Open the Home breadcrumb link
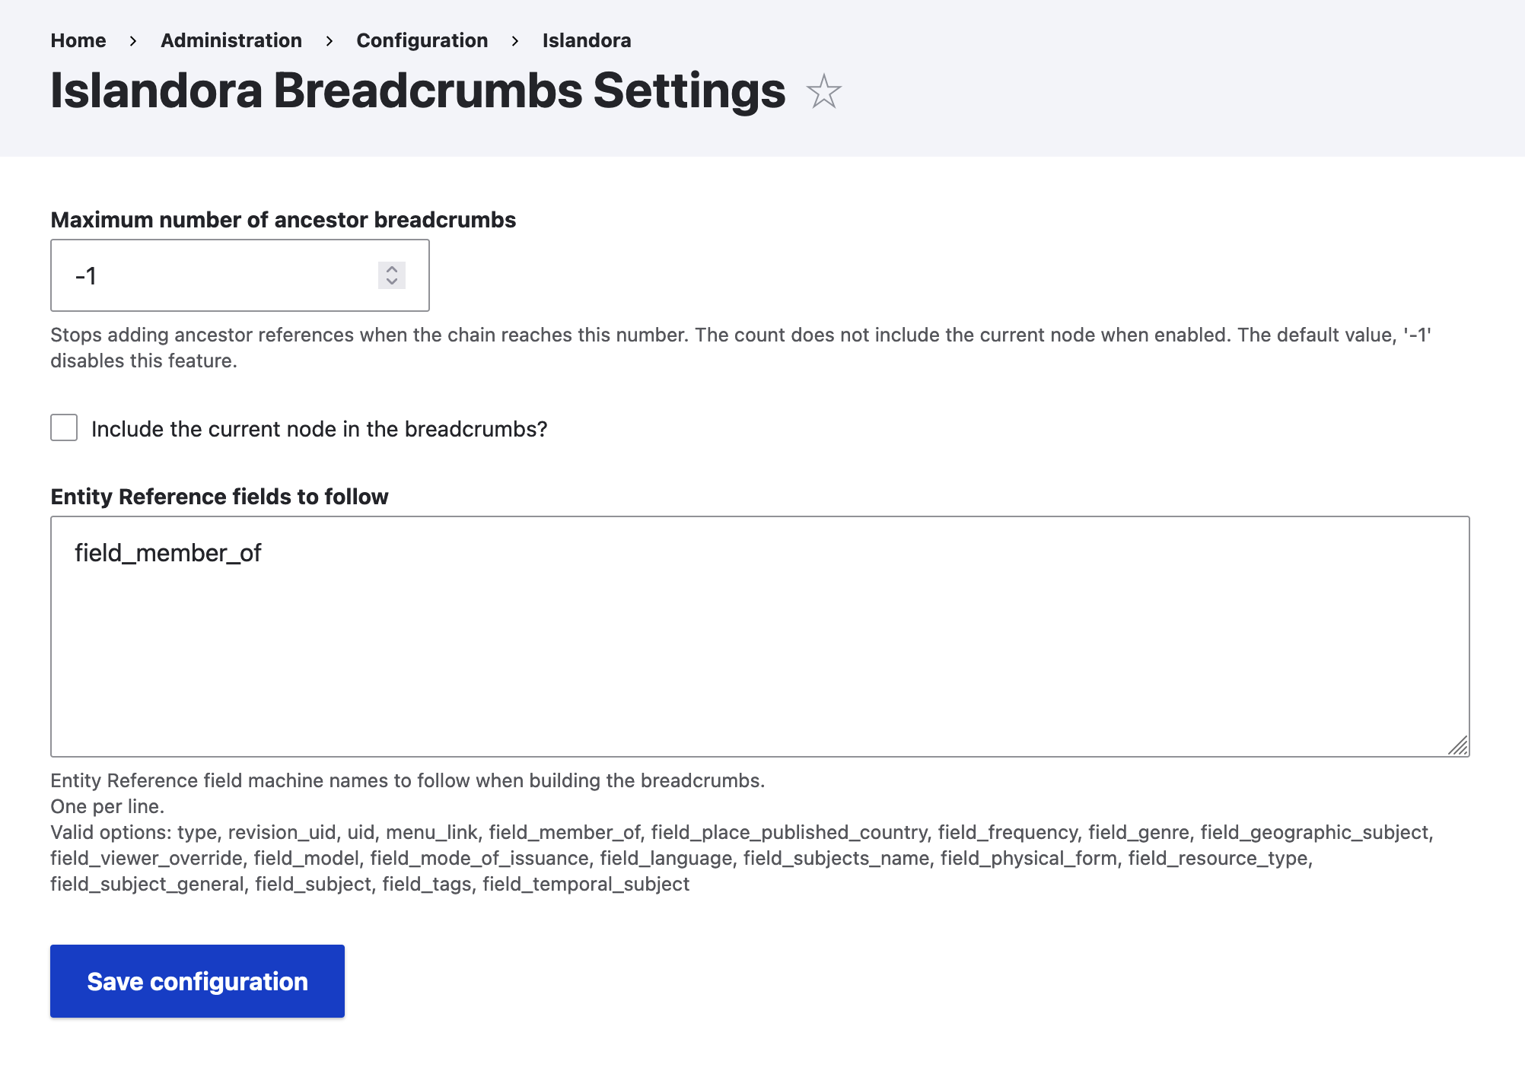1525x1077 pixels. pyautogui.click(x=78, y=40)
